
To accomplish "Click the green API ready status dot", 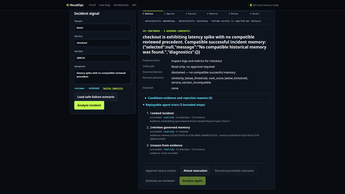I will coord(251,5).
